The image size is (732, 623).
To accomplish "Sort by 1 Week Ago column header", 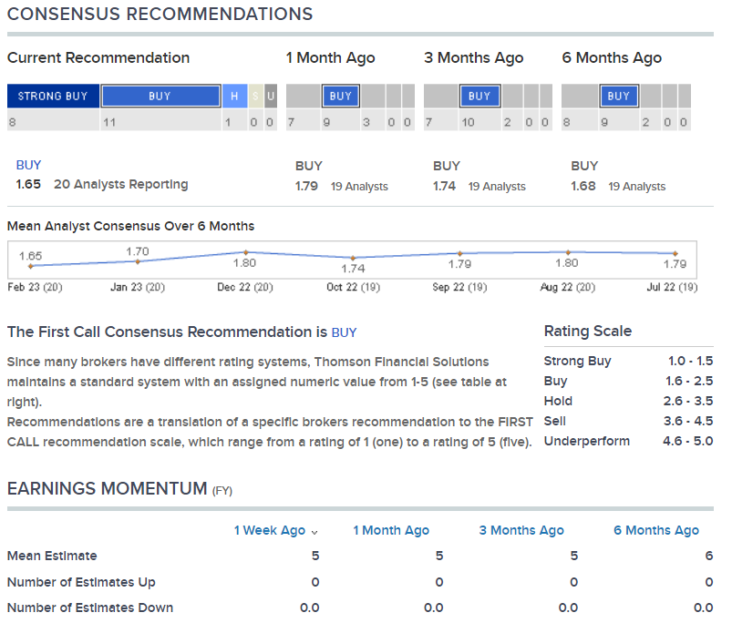I will (x=269, y=530).
